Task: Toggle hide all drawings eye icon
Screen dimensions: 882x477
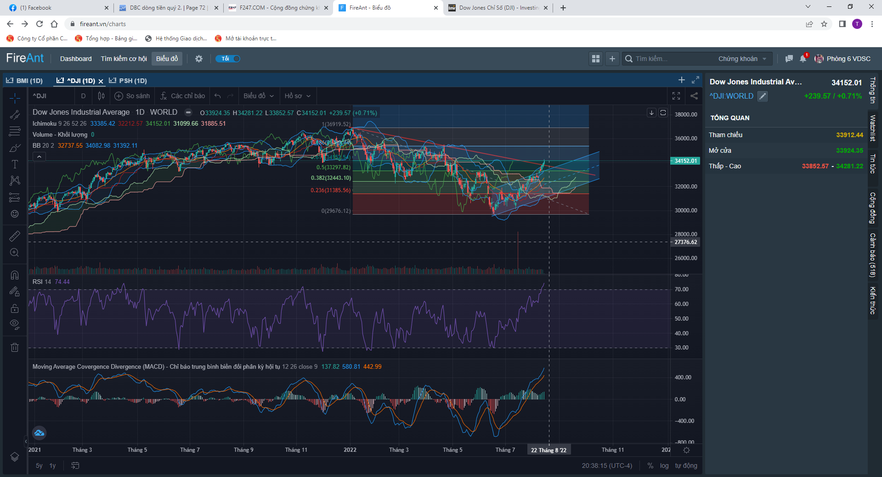Action: click(x=15, y=324)
